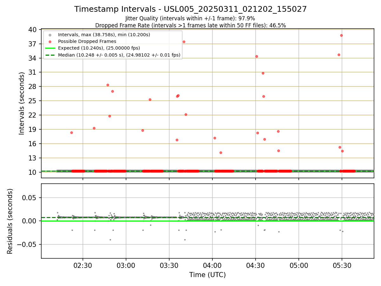Click the x-axis tick label '02:30'
The height and width of the screenshot is (286, 381).
click(x=83, y=266)
